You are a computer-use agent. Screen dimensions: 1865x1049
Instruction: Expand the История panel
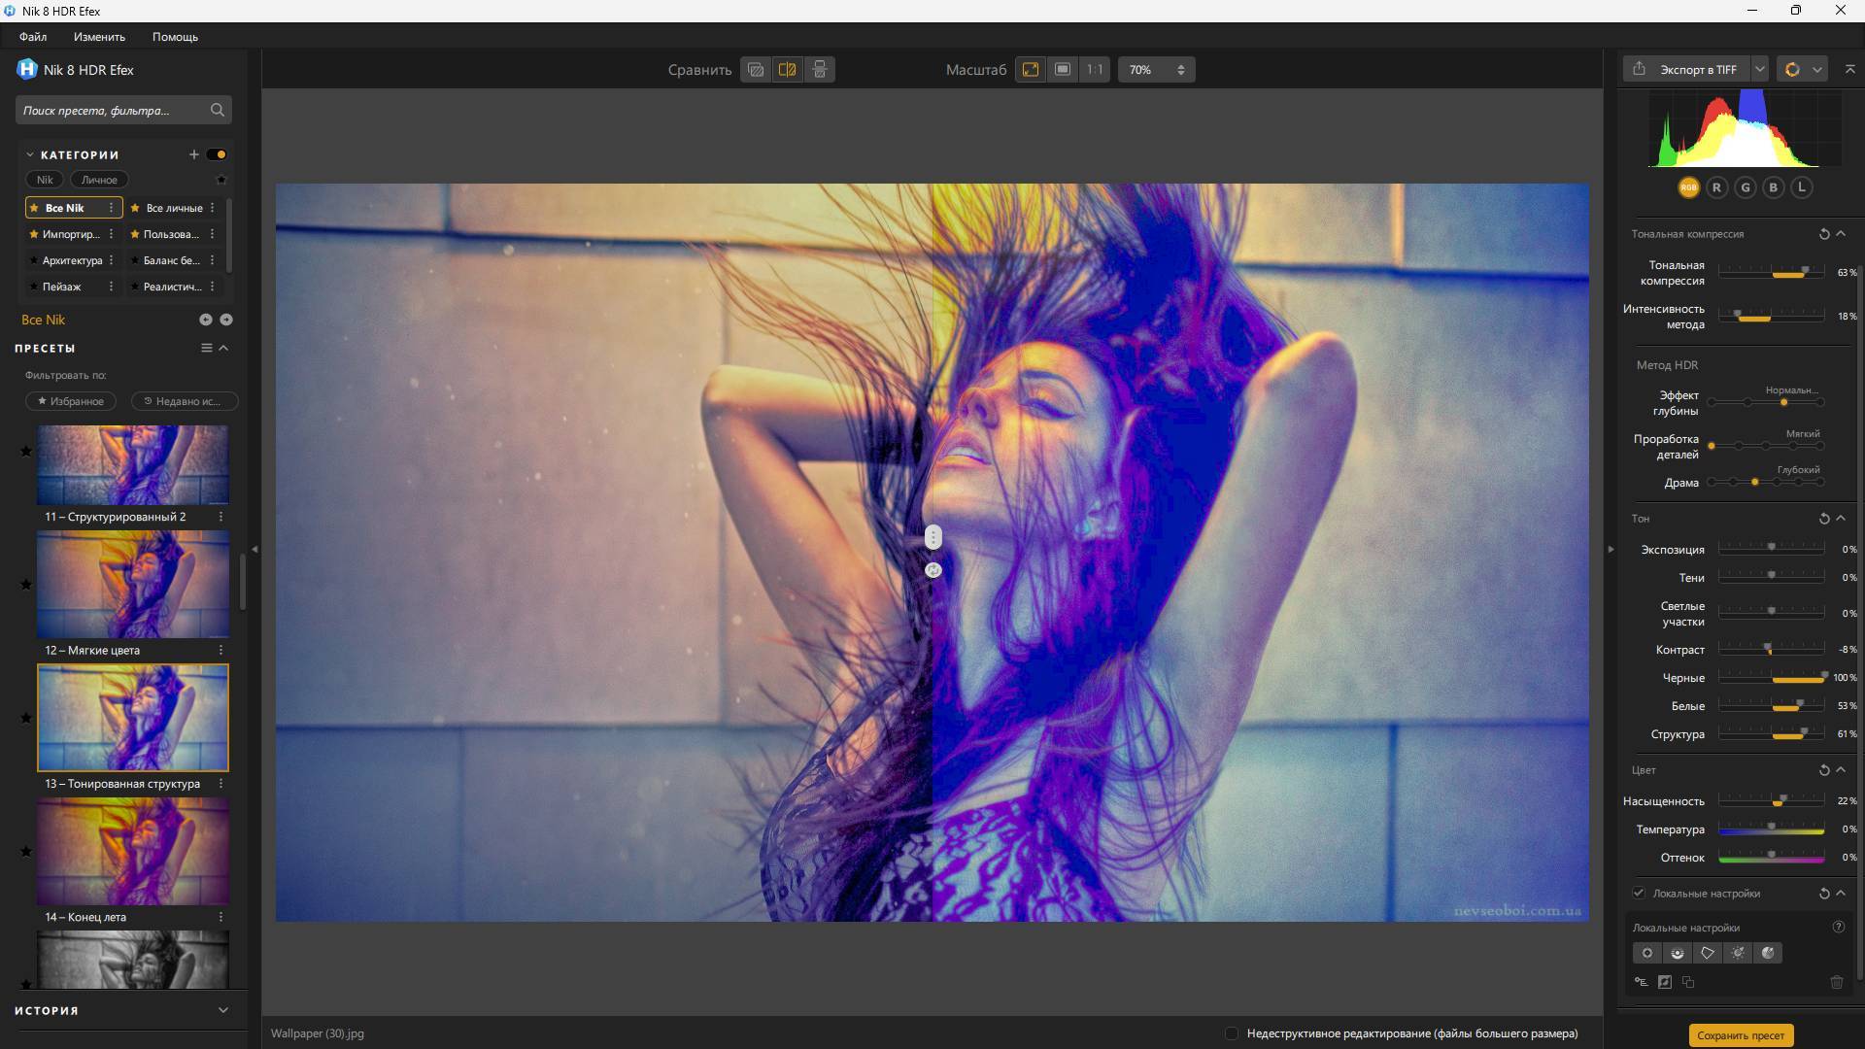(223, 1010)
